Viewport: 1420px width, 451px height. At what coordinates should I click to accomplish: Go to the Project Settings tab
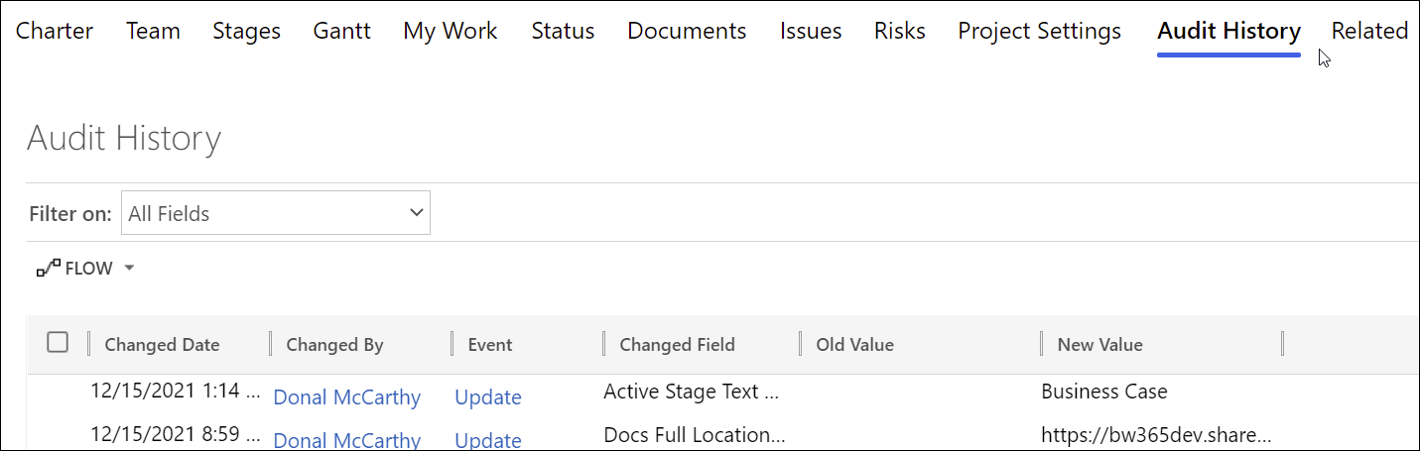coord(1039,31)
